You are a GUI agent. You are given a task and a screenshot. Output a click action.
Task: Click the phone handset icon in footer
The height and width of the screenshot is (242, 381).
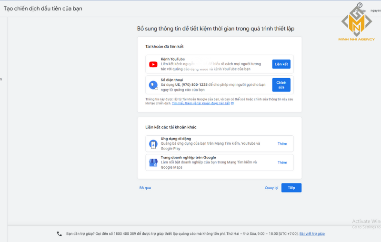click(x=60, y=234)
